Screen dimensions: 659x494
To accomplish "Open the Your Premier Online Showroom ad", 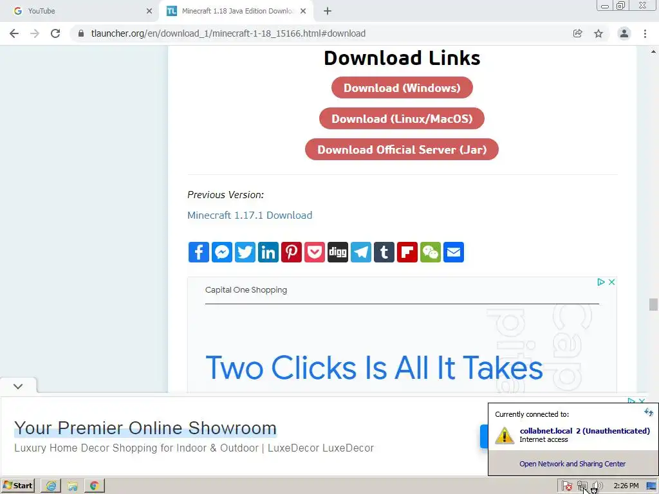I will point(145,428).
